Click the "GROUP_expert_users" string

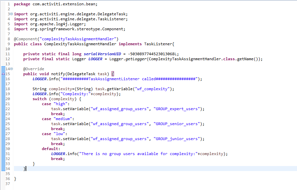click(177, 109)
